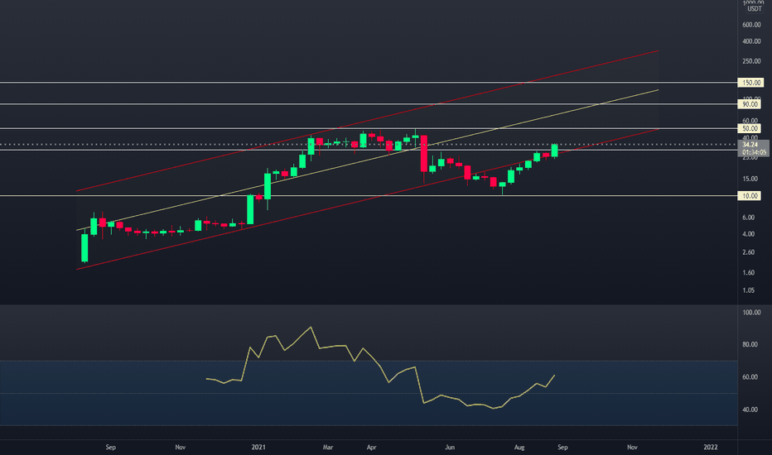
Task: Click the current price label 34.24
Action: pos(750,145)
